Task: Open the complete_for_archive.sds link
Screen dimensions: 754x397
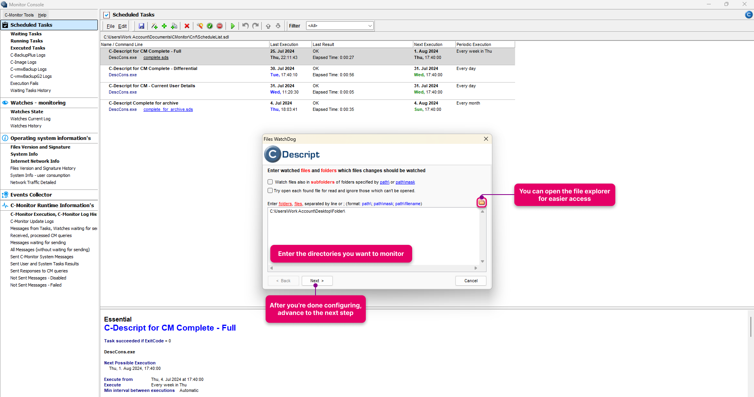Action: click(x=168, y=110)
